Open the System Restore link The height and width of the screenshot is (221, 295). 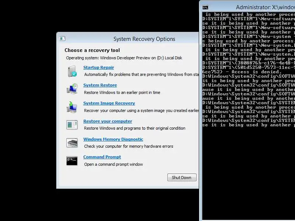coord(100,85)
